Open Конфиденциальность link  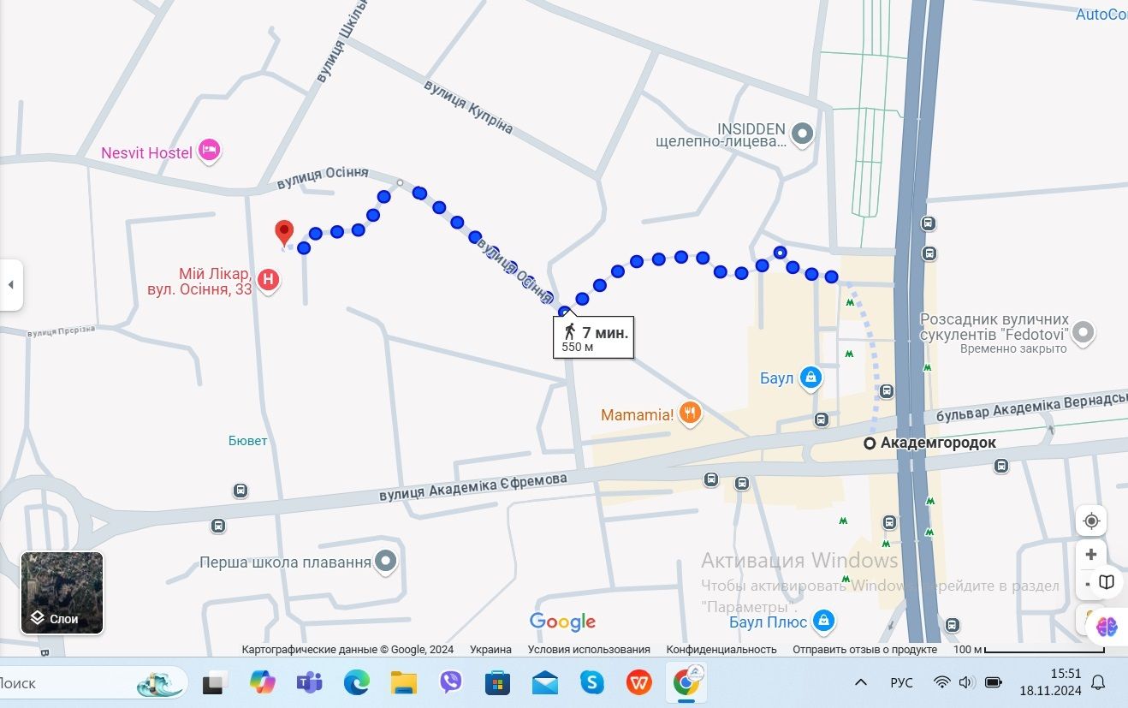(721, 649)
